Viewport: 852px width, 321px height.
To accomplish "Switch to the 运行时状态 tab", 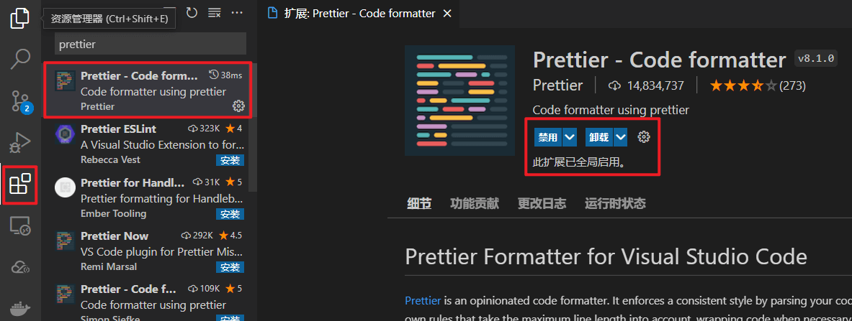I will (615, 204).
